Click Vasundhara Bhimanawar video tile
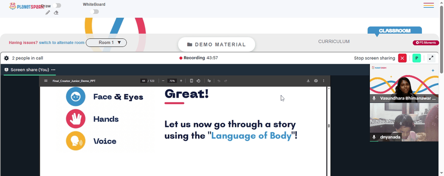Screen dimensions: 444x176 (x=404, y=83)
